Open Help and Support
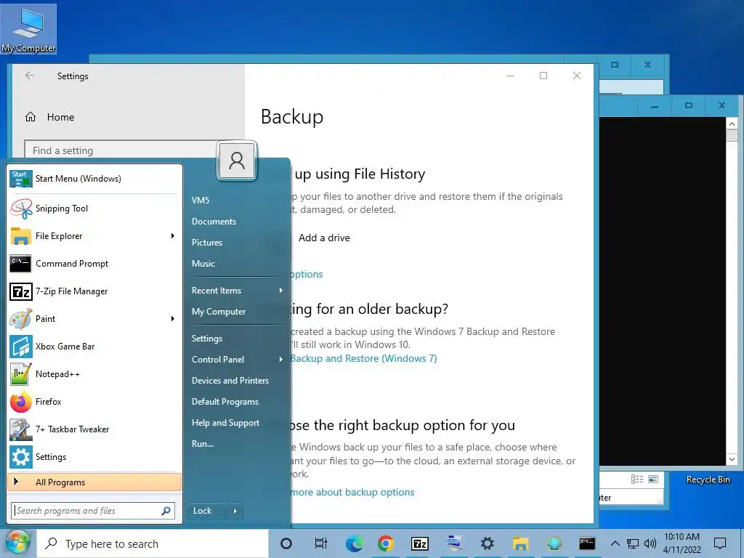 pos(225,423)
